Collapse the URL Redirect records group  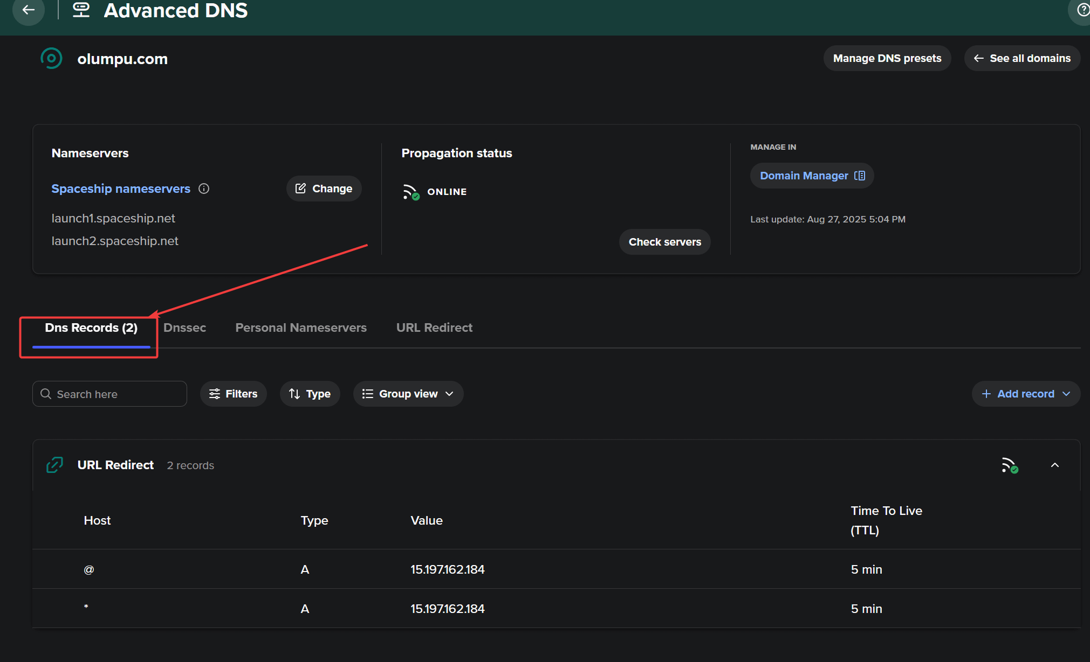click(x=1055, y=465)
